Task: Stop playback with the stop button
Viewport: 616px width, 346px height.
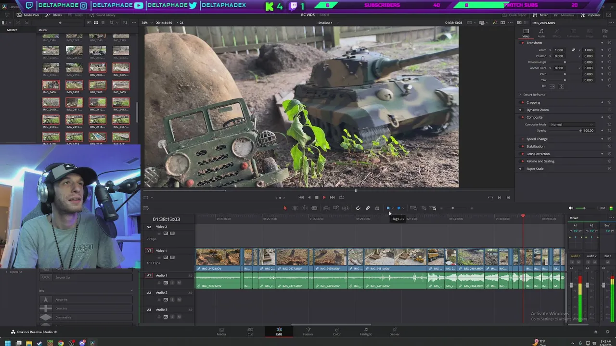Action: pos(317,198)
